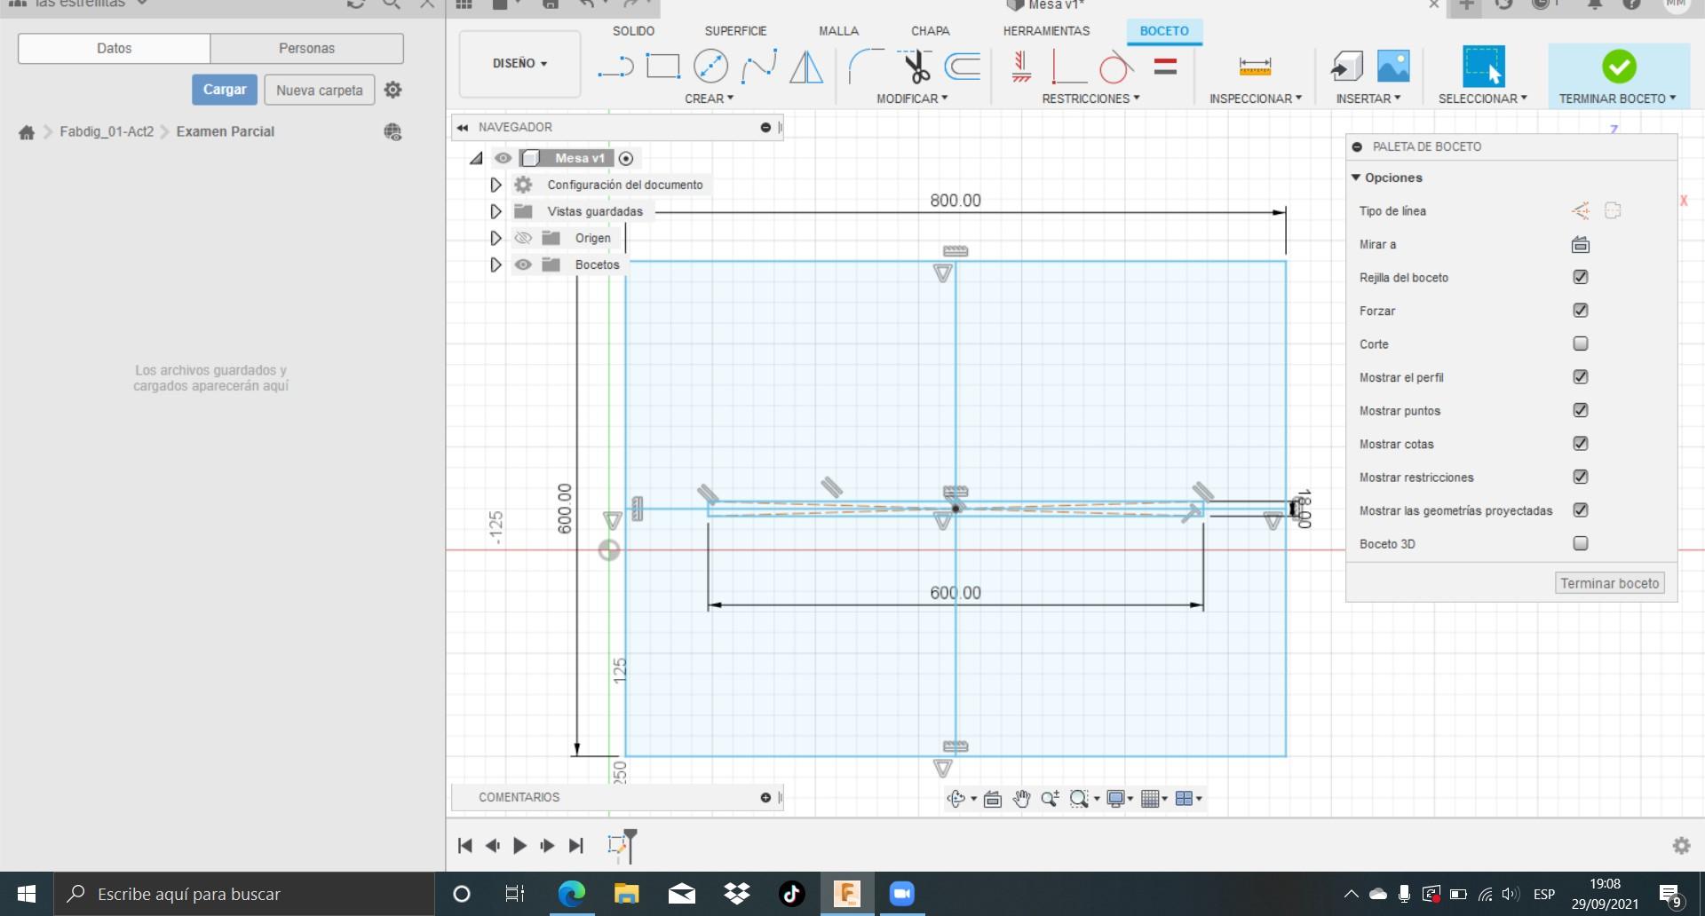Viewport: 1705px width, 916px height.
Task: Select the Circle sketch tool
Action: (710, 67)
